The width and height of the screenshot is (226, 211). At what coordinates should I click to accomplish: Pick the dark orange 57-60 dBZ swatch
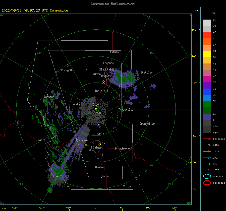207,42
